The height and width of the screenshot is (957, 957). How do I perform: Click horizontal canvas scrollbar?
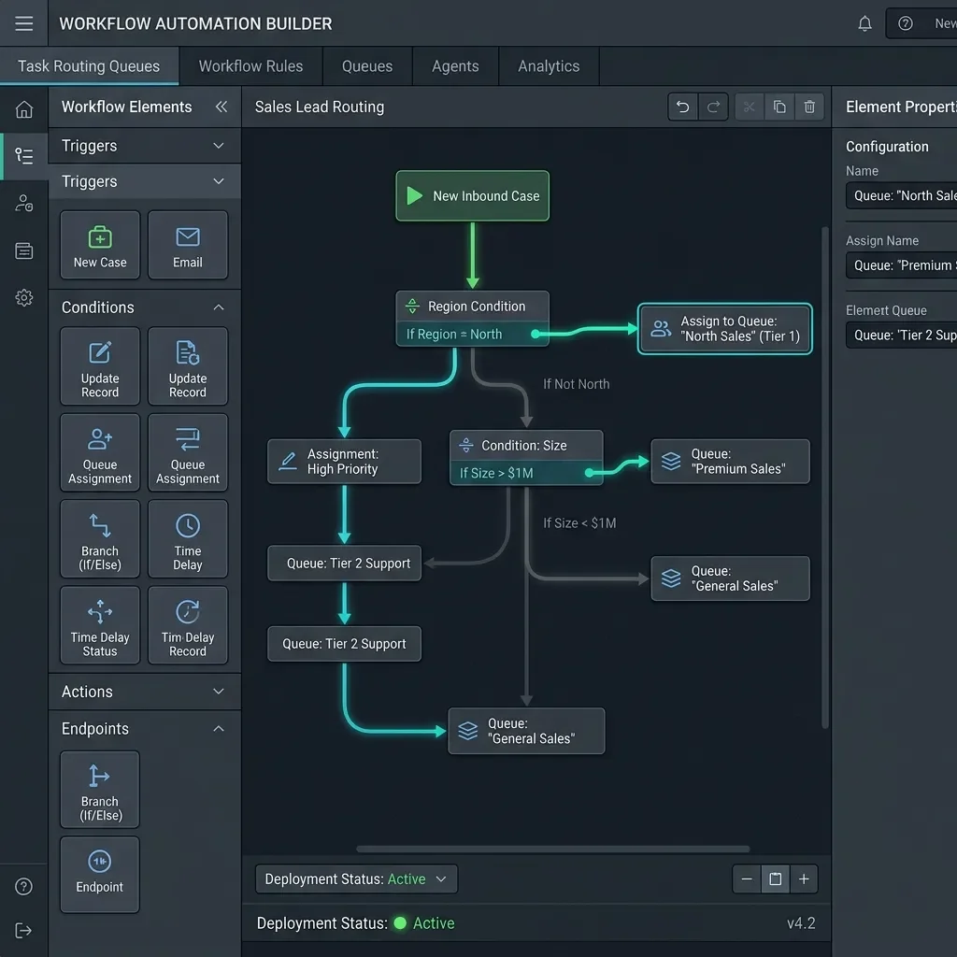(553, 849)
